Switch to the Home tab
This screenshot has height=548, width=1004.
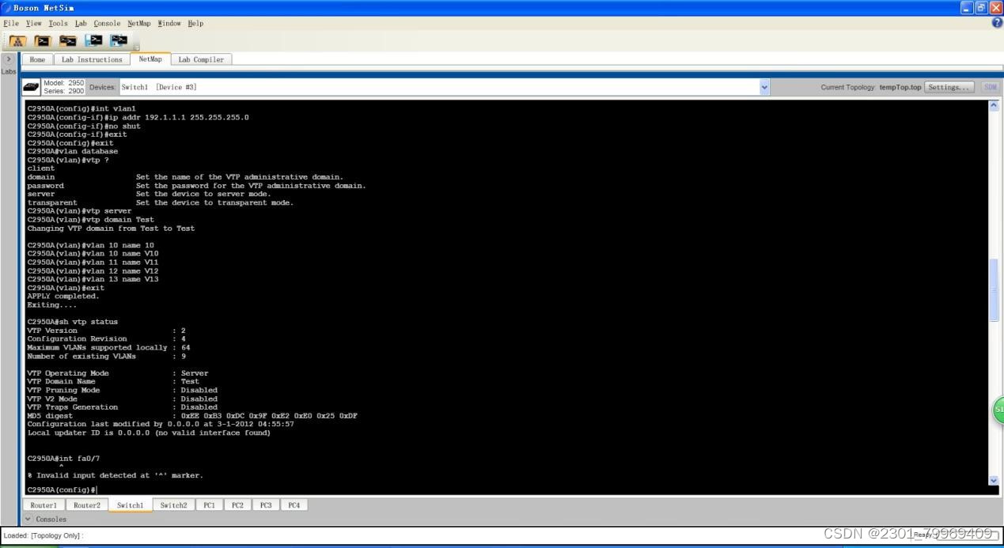tap(36, 59)
